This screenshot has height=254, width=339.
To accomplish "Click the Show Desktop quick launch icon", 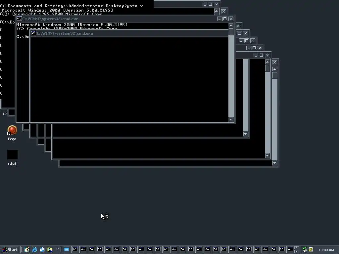I will click(27, 250).
